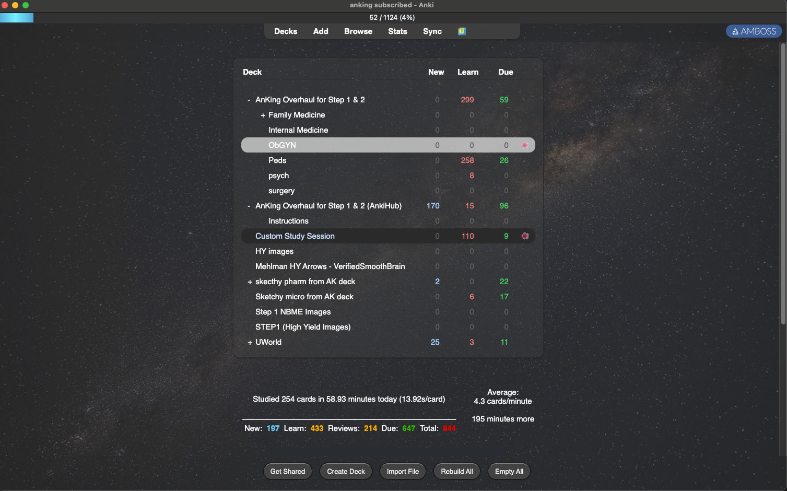Viewport: 787px width, 491px height.
Task: Open the Stats page
Action: pyautogui.click(x=397, y=31)
